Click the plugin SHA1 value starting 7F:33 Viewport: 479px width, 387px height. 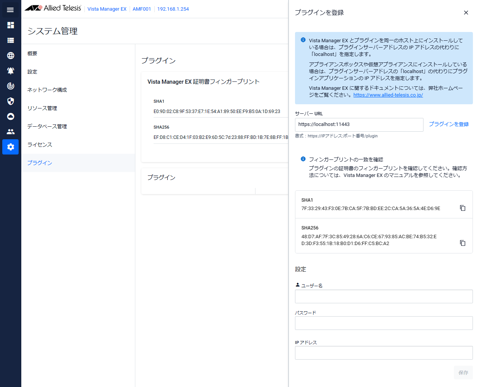[x=371, y=209]
